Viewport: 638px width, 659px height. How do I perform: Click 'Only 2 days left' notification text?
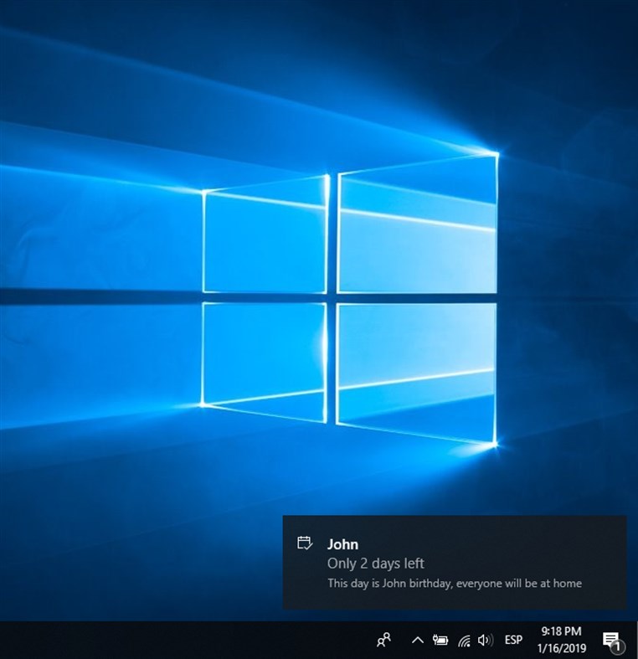click(x=376, y=564)
